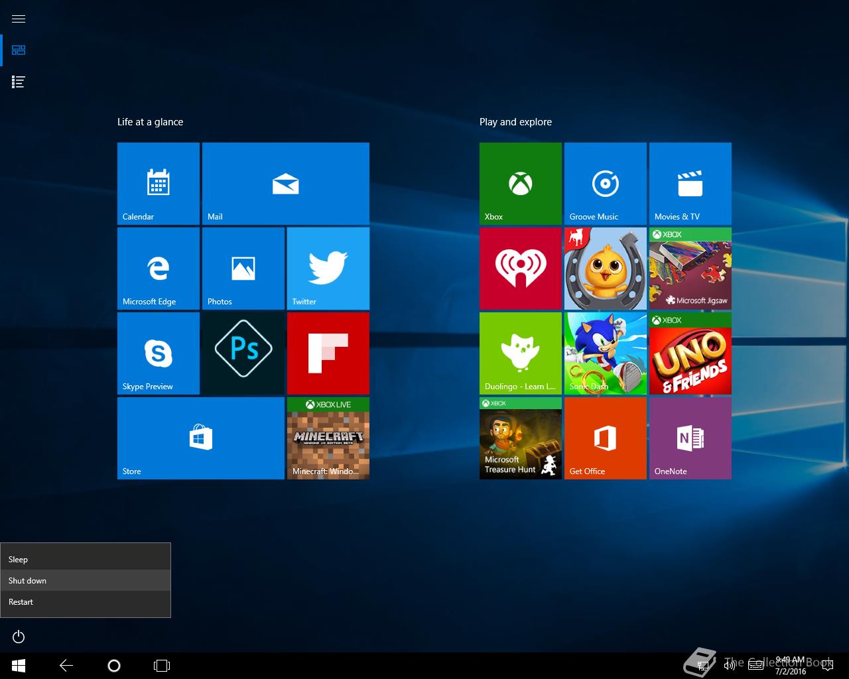Launch the chicken horseshoe game tile
This screenshot has width=849, height=679.
tap(606, 269)
